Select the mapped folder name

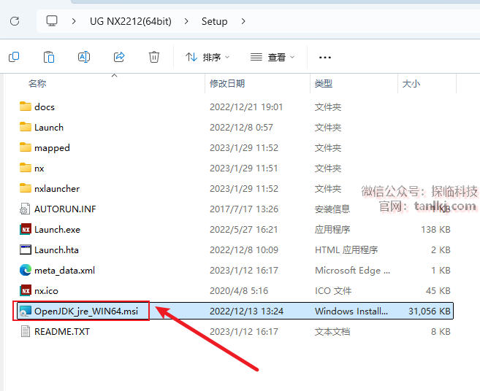click(52, 148)
